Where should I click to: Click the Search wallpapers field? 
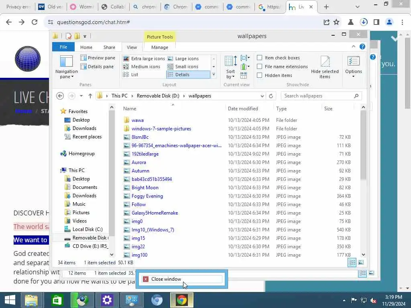pyautogui.click(x=321, y=96)
